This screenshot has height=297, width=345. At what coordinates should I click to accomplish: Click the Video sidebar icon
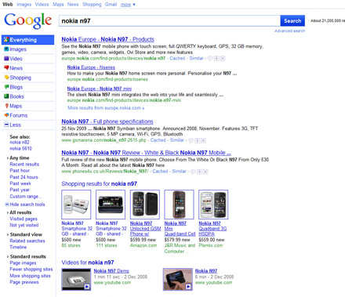pyautogui.click(x=6, y=59)
